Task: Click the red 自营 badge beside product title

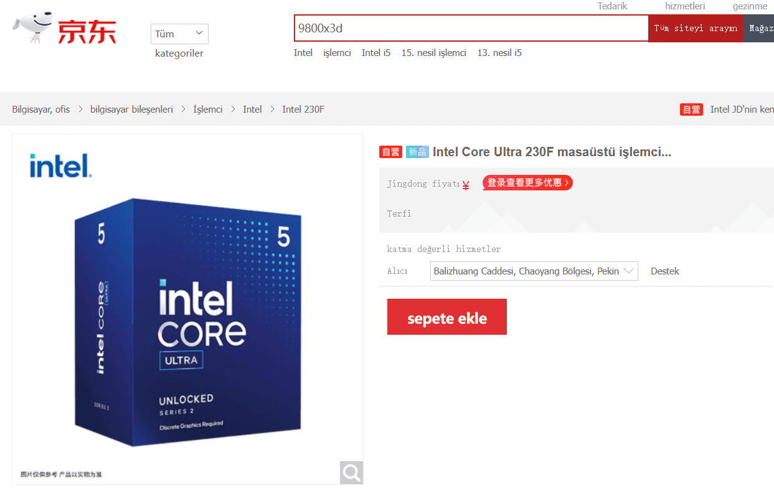Action: (x=390, y=152)
